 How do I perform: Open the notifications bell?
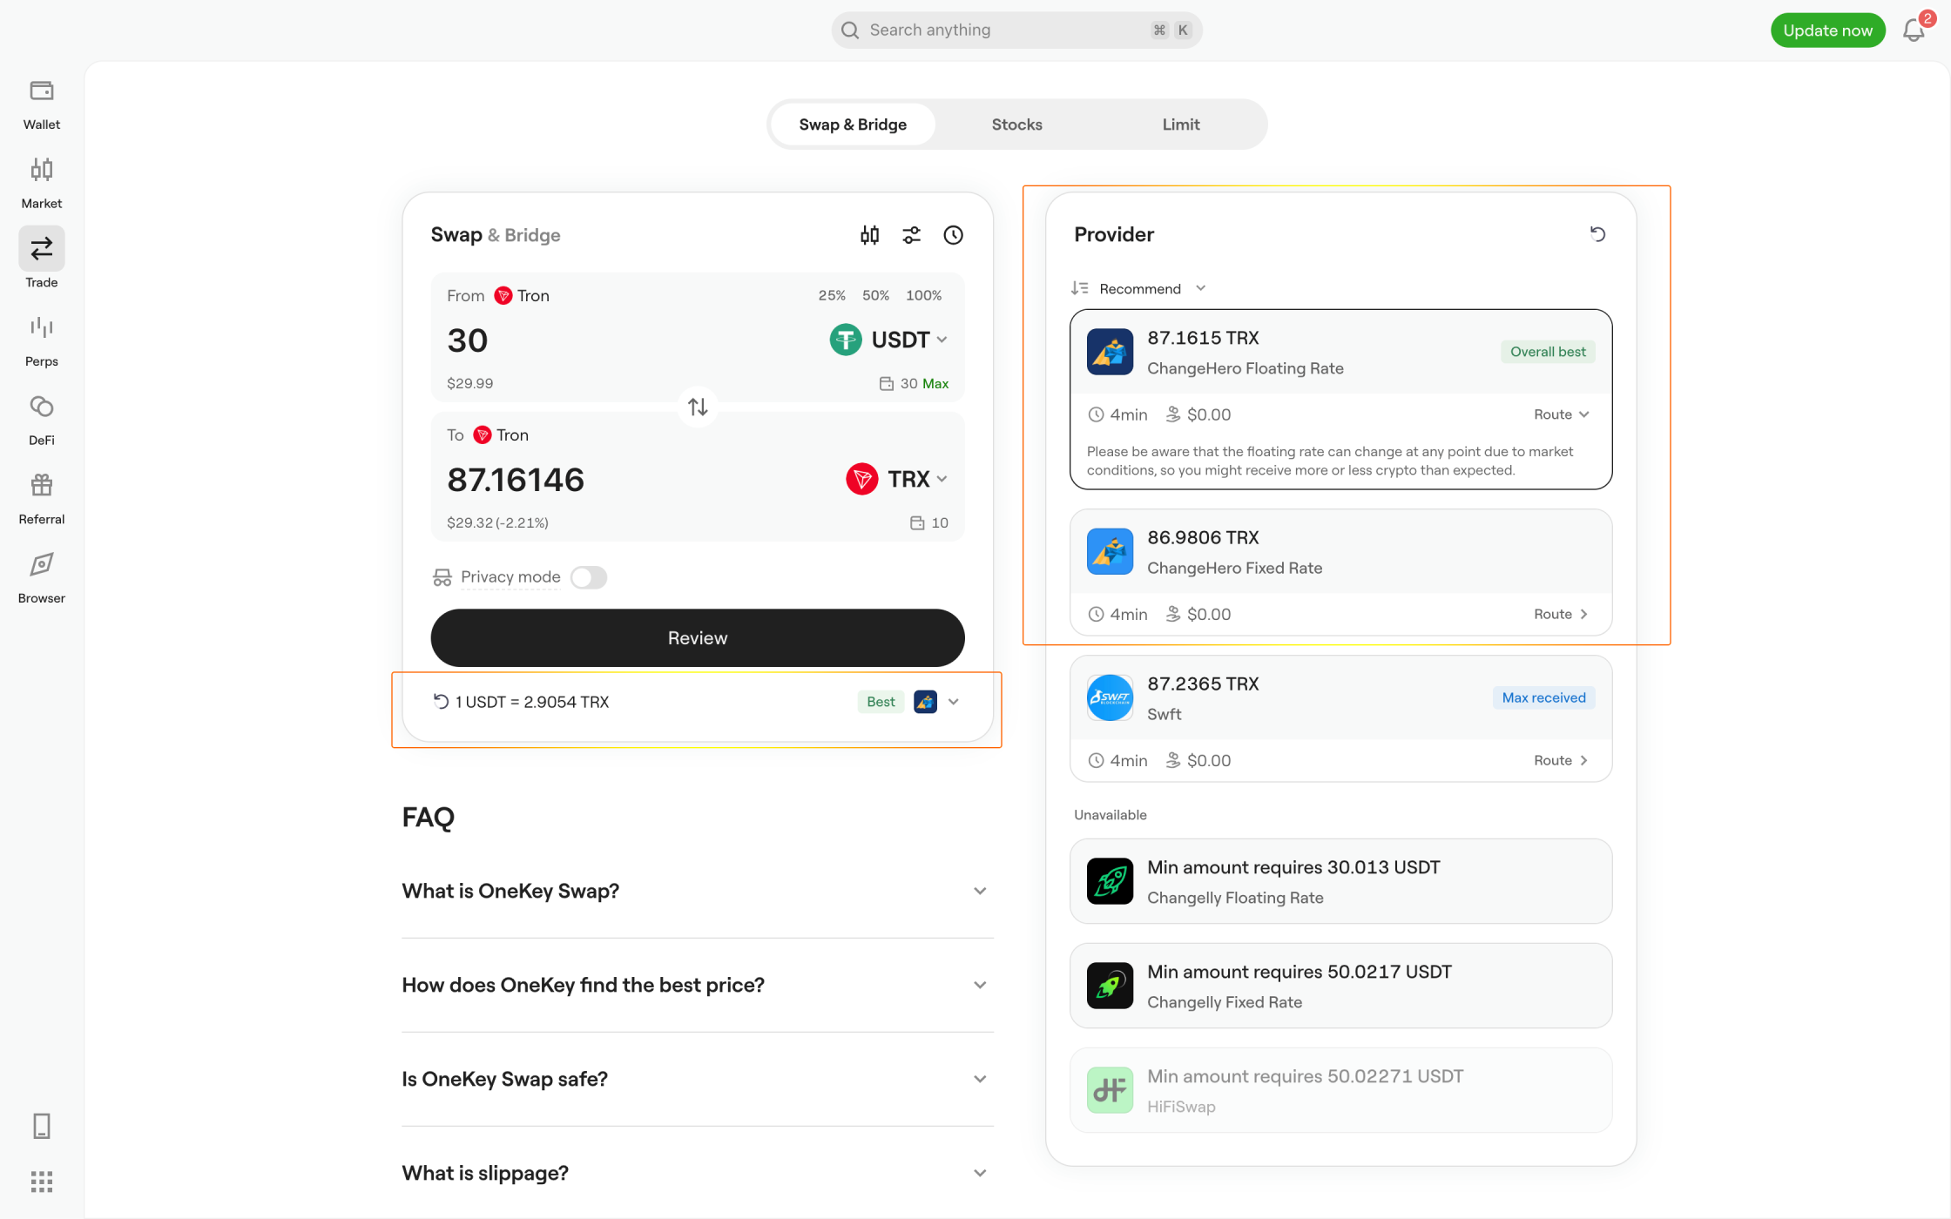(1914, 30)
